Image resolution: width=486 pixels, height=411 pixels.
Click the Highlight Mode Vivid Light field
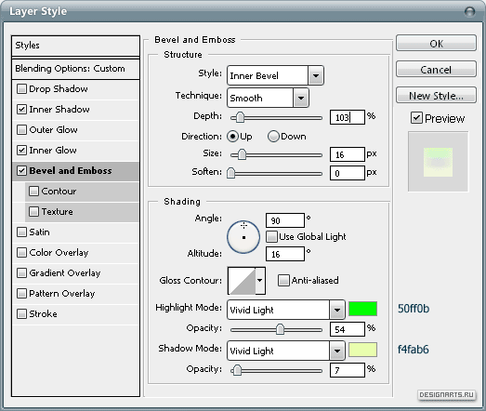pos(286,310)
